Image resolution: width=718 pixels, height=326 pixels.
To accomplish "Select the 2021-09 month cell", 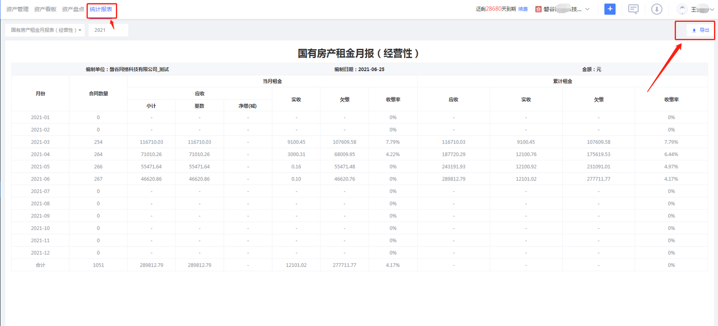I will pos(40,216).
